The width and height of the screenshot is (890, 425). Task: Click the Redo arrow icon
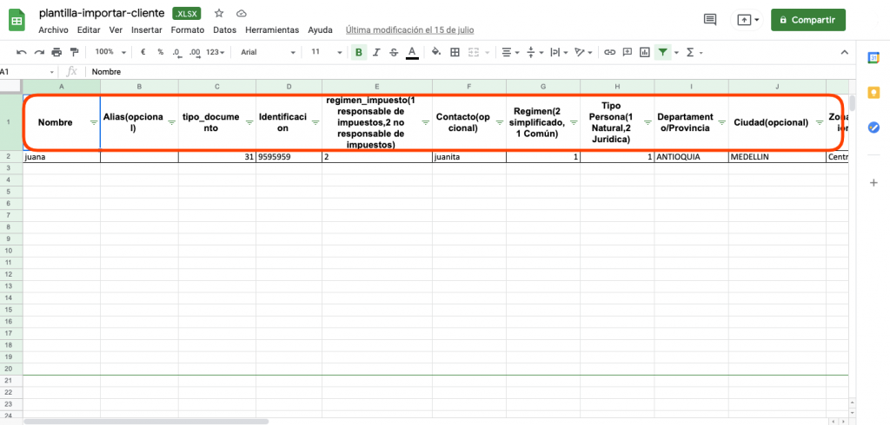tap(39, 52)
